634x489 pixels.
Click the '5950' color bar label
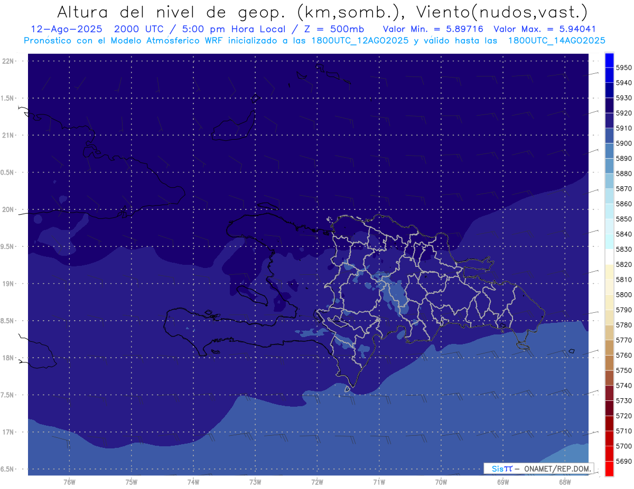[x=623, y=68]
